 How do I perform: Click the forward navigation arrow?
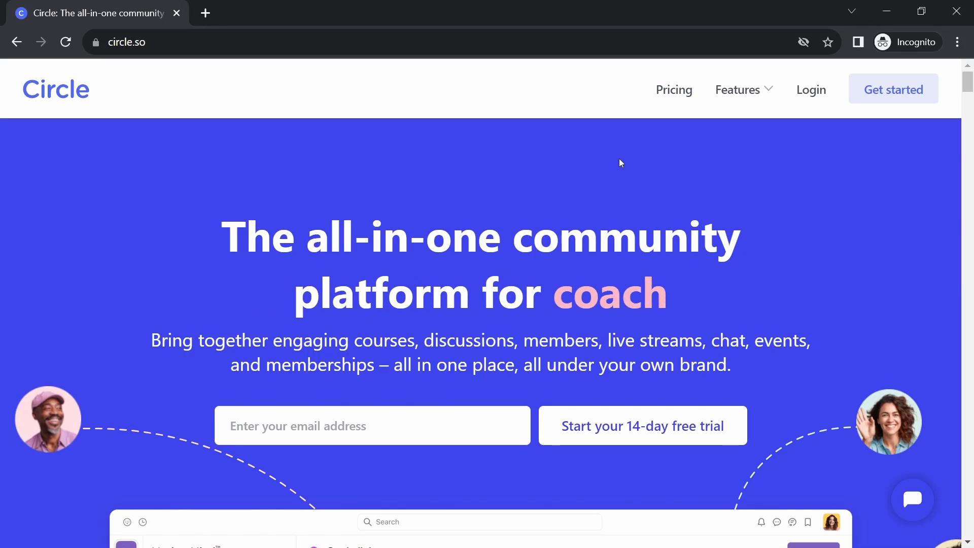pos(41,42)
